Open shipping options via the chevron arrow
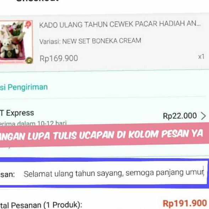The width and height of the screenshot is (209, 209). pyautogui.click(x=203, y=116)
